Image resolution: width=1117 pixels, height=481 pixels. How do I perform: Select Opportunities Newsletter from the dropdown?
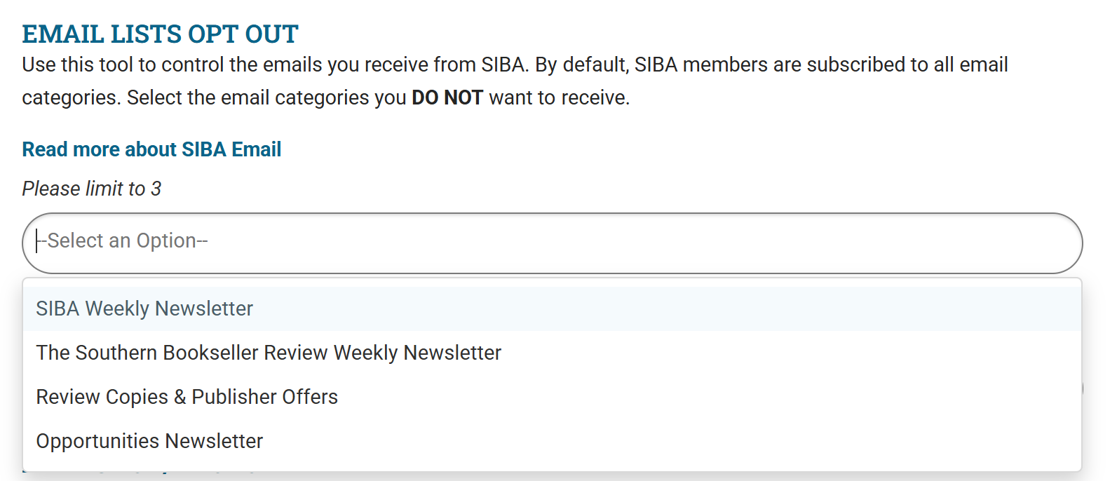pyautogui.click(x=150, y=441)
